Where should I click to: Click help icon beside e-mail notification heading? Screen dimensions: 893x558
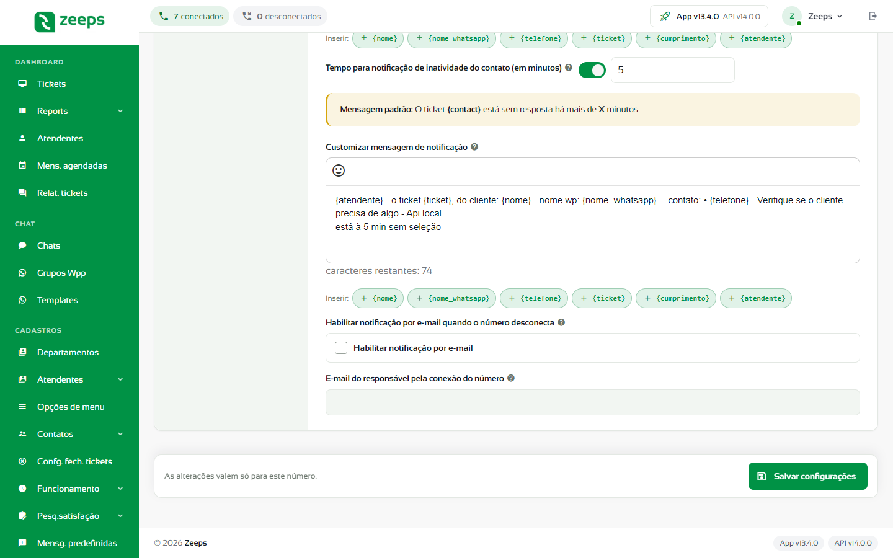click(561, 322)
